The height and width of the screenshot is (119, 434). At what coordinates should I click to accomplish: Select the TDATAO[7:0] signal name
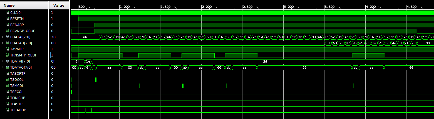pos(21,68)
